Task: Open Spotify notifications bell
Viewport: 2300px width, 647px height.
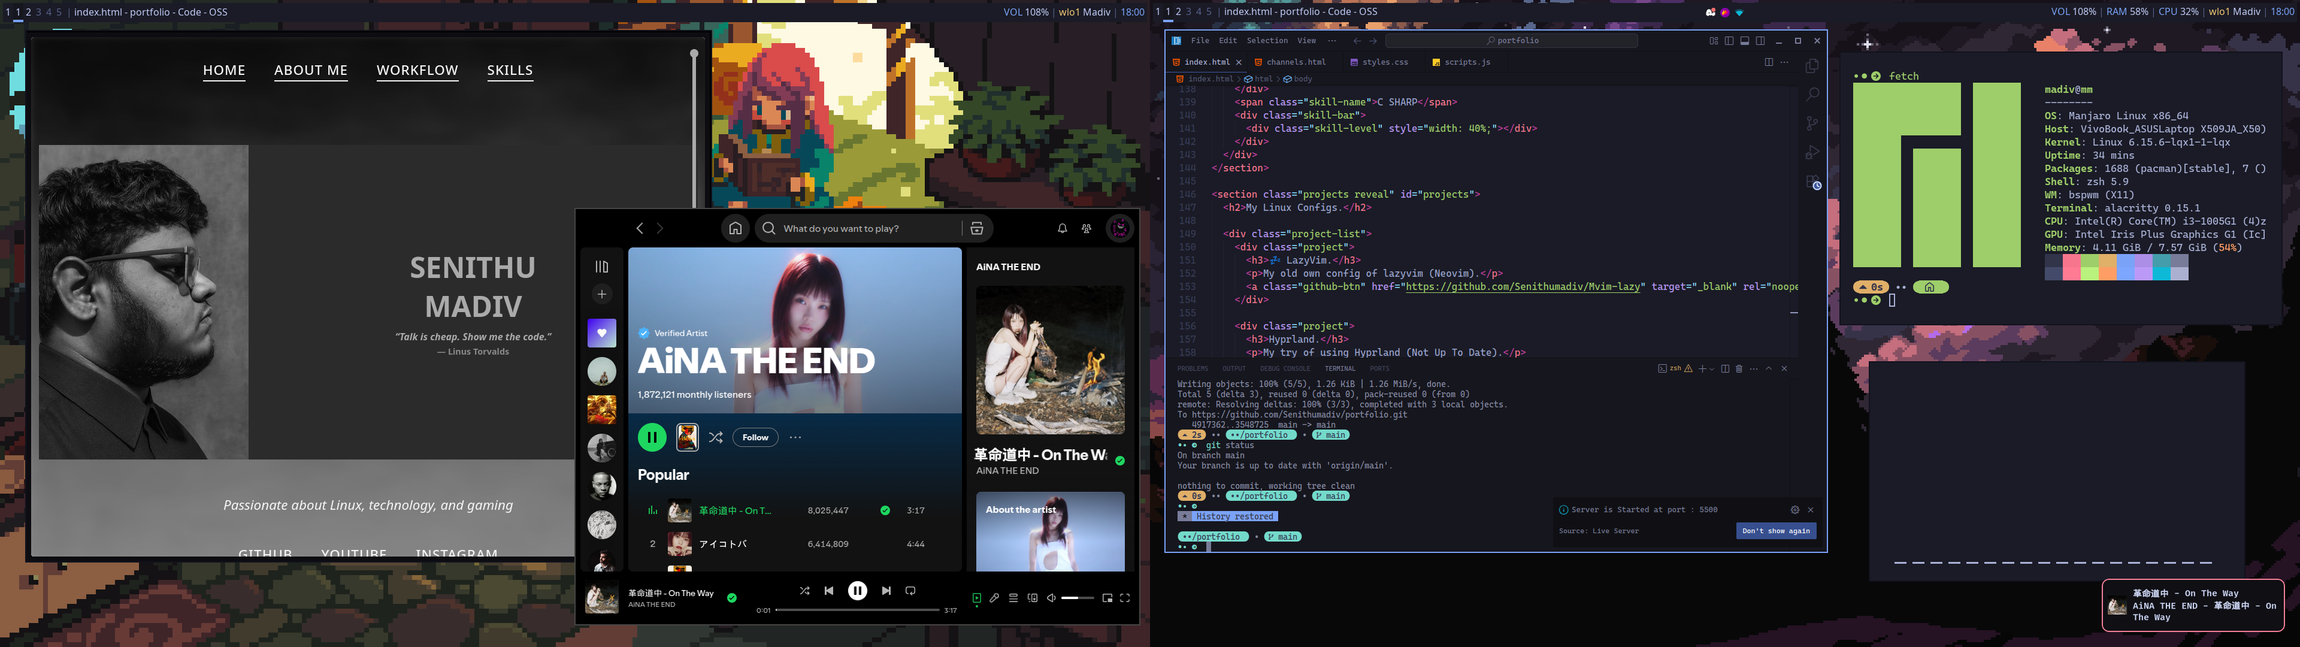Action: (1063, 229)
